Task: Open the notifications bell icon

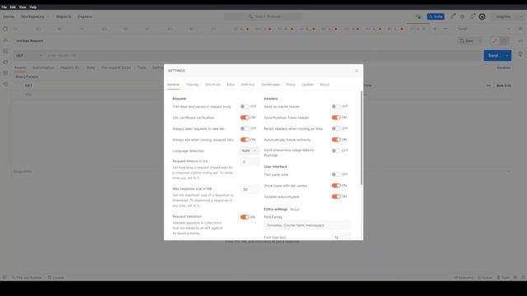Action: coord(473,16)
